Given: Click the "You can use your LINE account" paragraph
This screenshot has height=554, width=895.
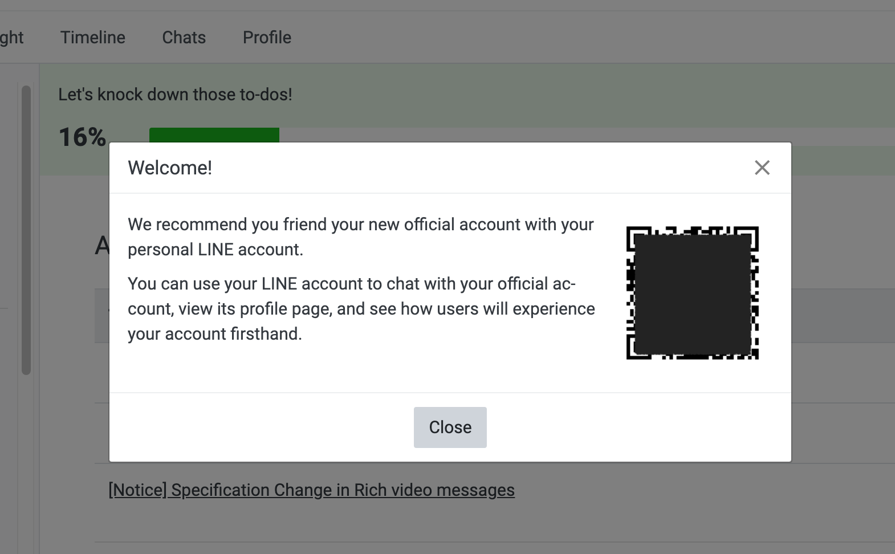Looking at the screenshot, I should coord(360,308).
